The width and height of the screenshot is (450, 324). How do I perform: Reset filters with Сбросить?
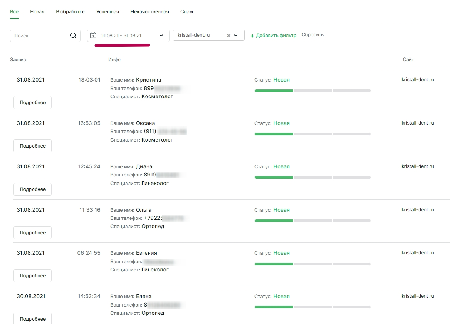[x=313, y=35]
